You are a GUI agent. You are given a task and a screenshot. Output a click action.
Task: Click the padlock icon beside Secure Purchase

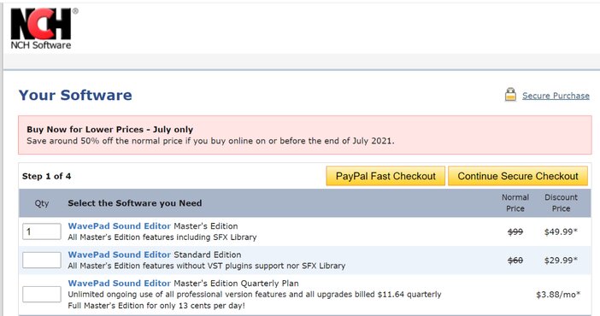510,95
